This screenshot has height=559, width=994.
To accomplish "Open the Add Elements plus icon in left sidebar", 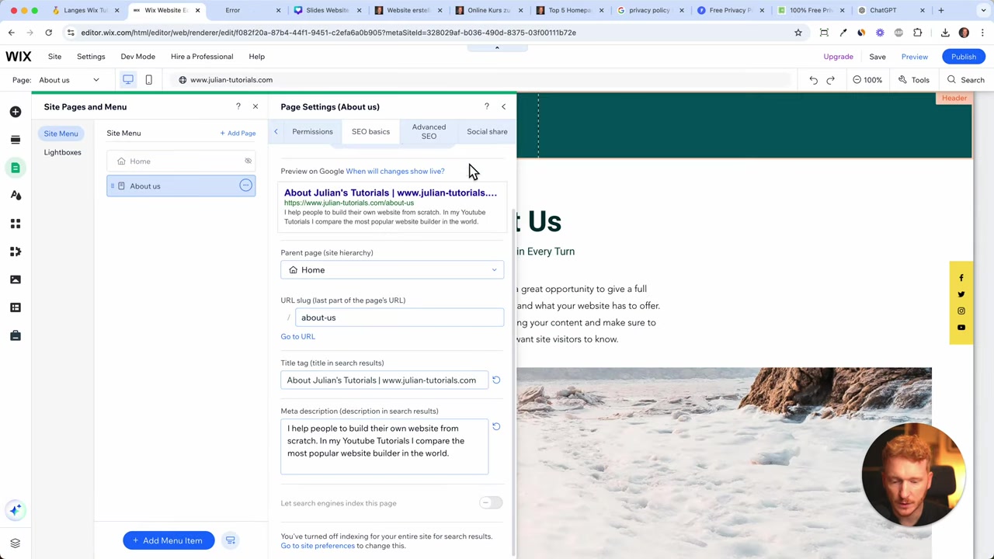I will (16, 112).
